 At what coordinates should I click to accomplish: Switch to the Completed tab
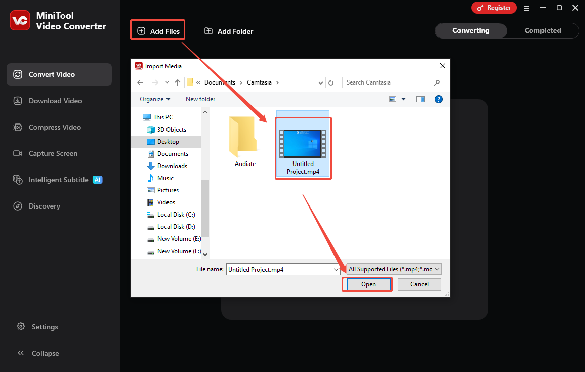click(x=543, y=30)
